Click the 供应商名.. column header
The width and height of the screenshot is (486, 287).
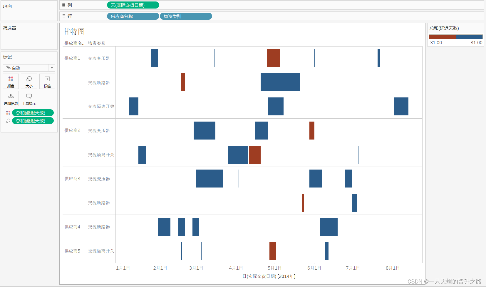[75, 43]
